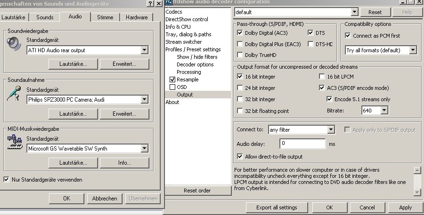The height and width of the screenshot is (215, 424).
Task: Click the speaker icon in Soundwiedergabe
Action: pos(14,44)
